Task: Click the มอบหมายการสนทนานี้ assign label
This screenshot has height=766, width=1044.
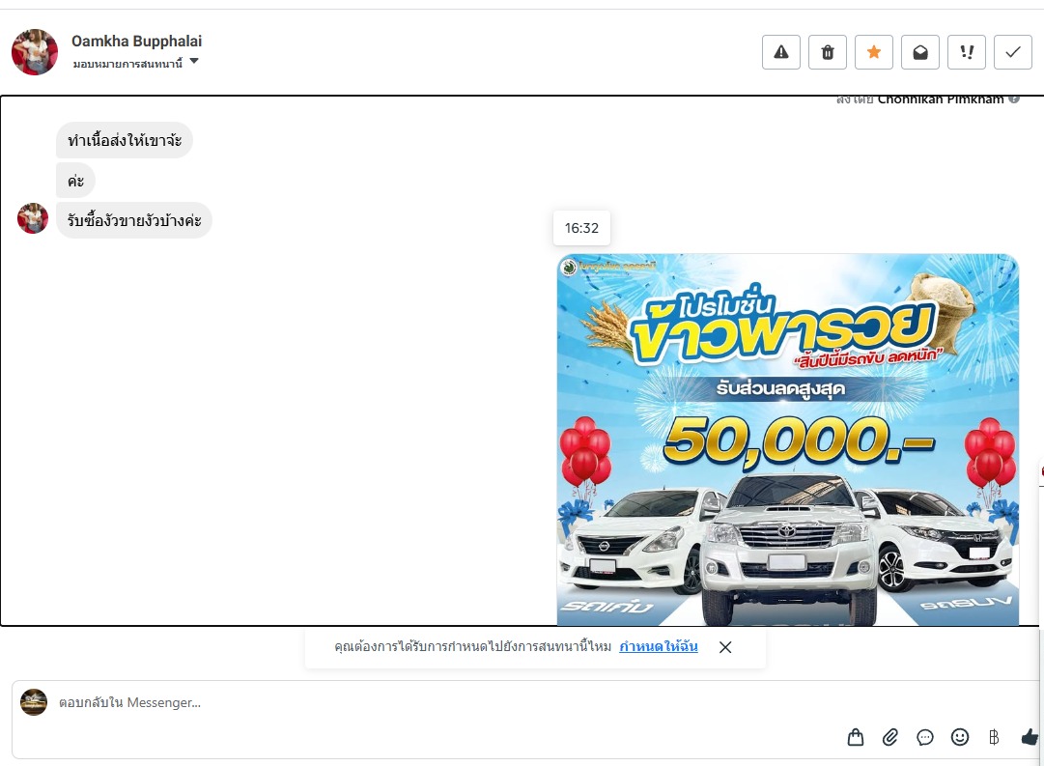Action: (x=127, y=64)
